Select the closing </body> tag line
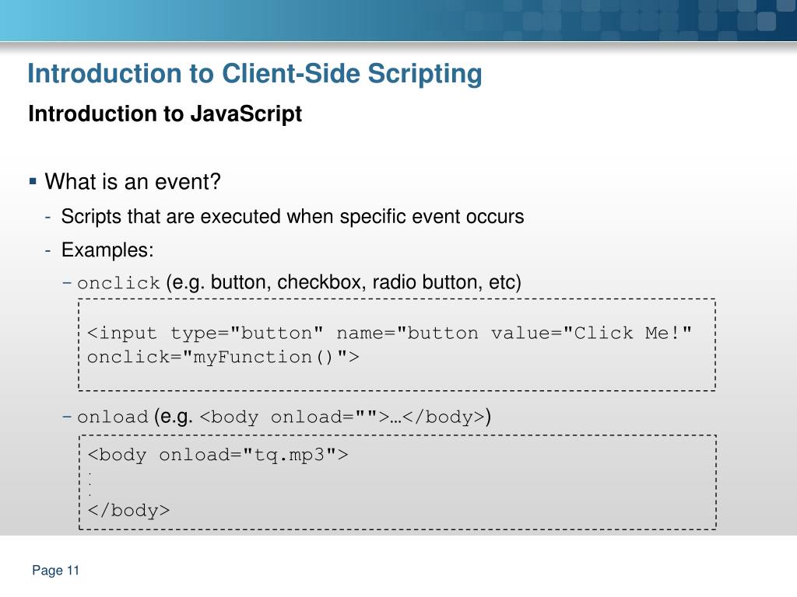This screenshot has height=597, width=797. pos(128,511)
